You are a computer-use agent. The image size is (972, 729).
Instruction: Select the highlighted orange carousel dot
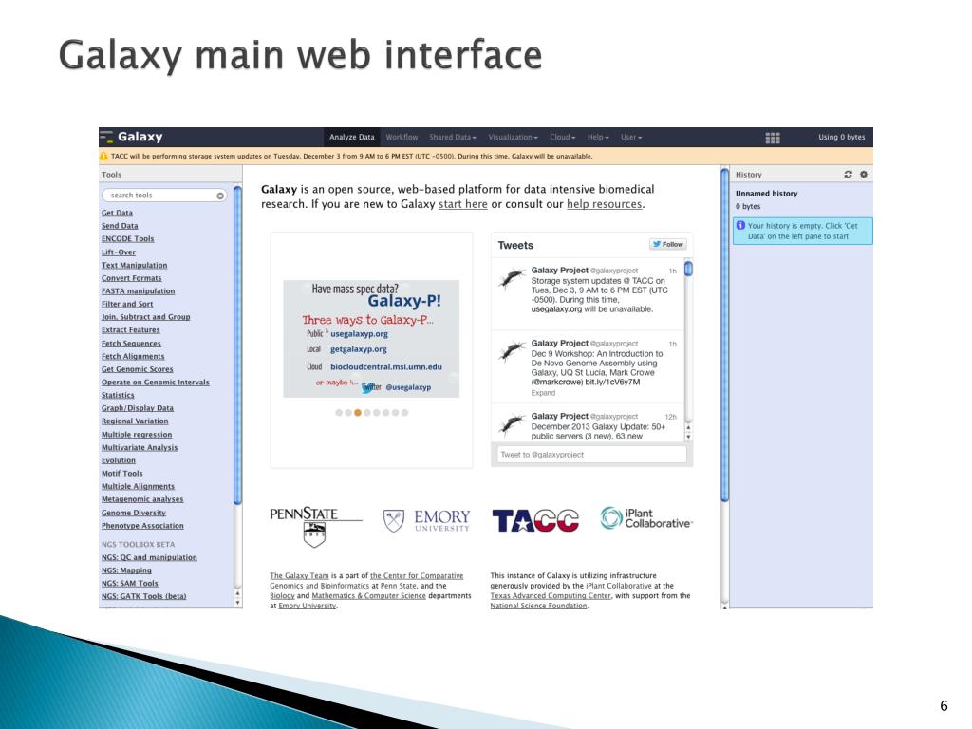click(358, 412)
